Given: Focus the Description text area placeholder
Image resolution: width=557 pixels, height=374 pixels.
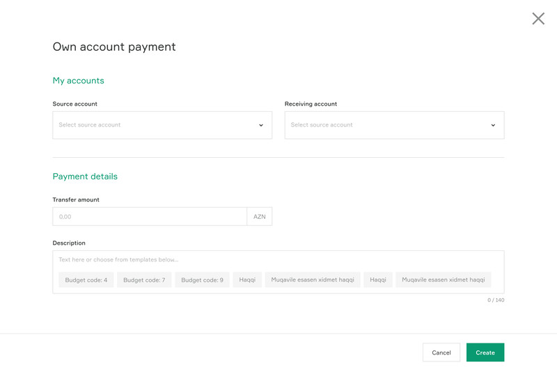Looking at the screenshot, I should [x=118, y=260].
